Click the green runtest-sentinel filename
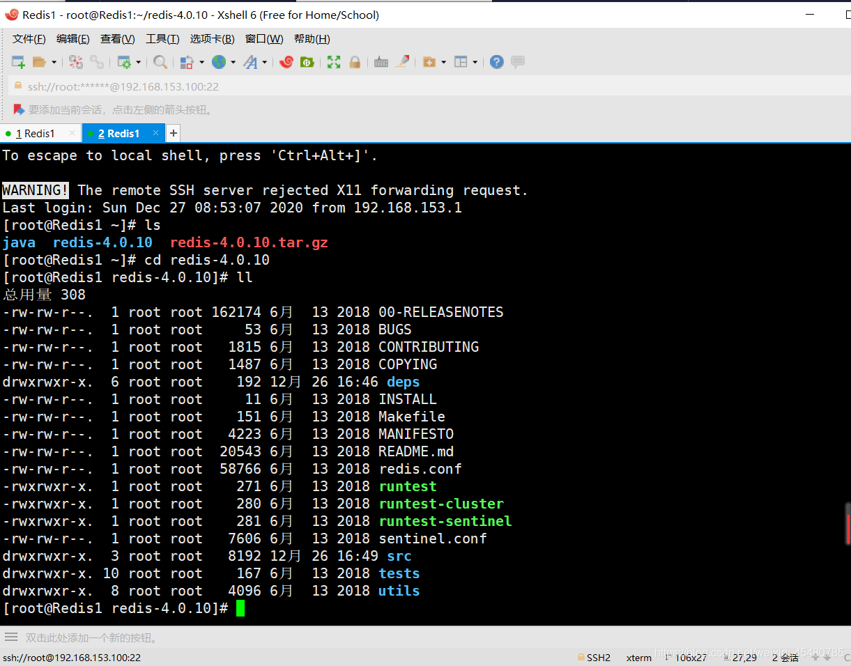The height and width of the screenshot is (666, 851). 445,521
